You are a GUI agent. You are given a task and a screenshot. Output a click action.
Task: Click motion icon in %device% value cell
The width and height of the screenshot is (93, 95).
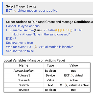[72, 75]
